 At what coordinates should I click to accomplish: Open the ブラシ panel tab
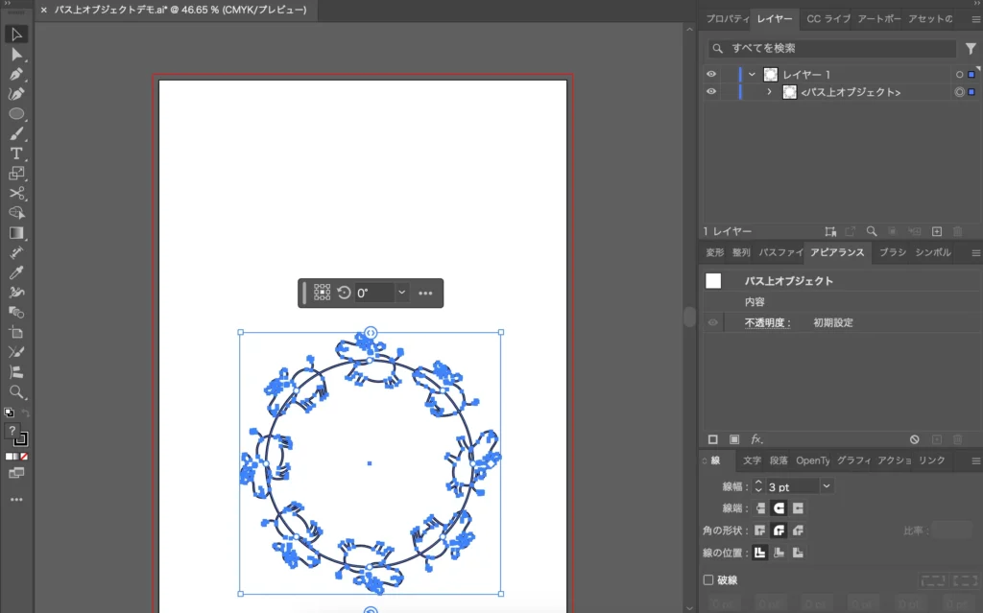pyautogui.click(x=892, y=252)
